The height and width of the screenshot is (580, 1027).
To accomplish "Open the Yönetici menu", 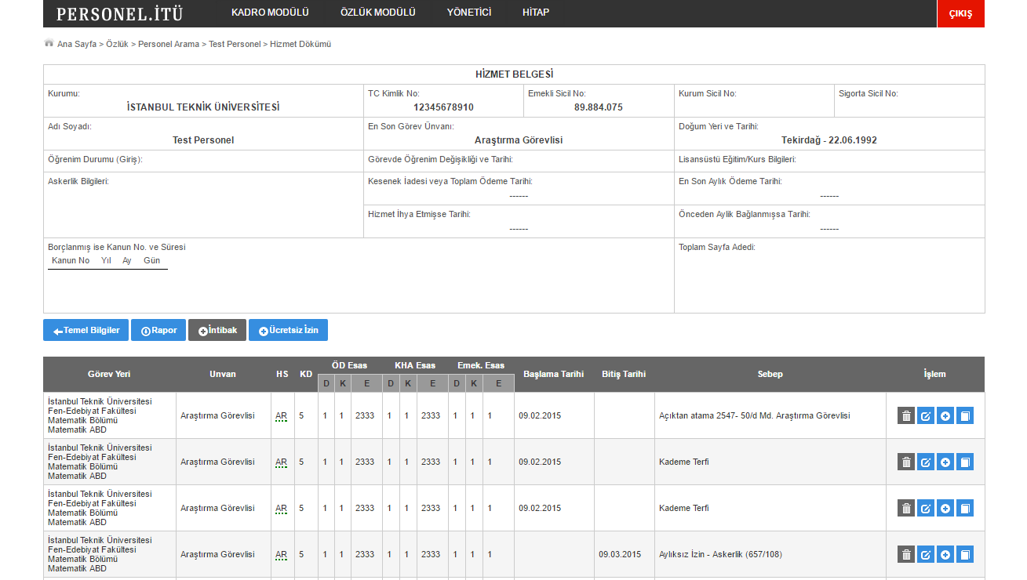I will (468, 13).
